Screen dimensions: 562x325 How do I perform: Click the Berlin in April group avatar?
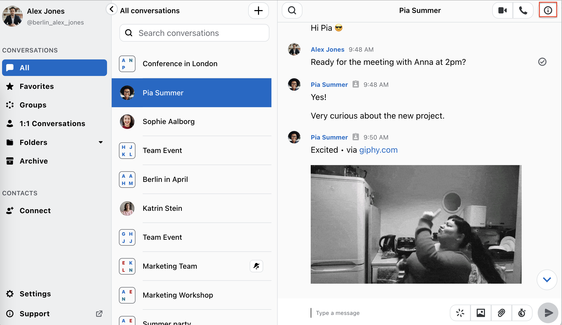pyautogui.click(x=127, y=179)
